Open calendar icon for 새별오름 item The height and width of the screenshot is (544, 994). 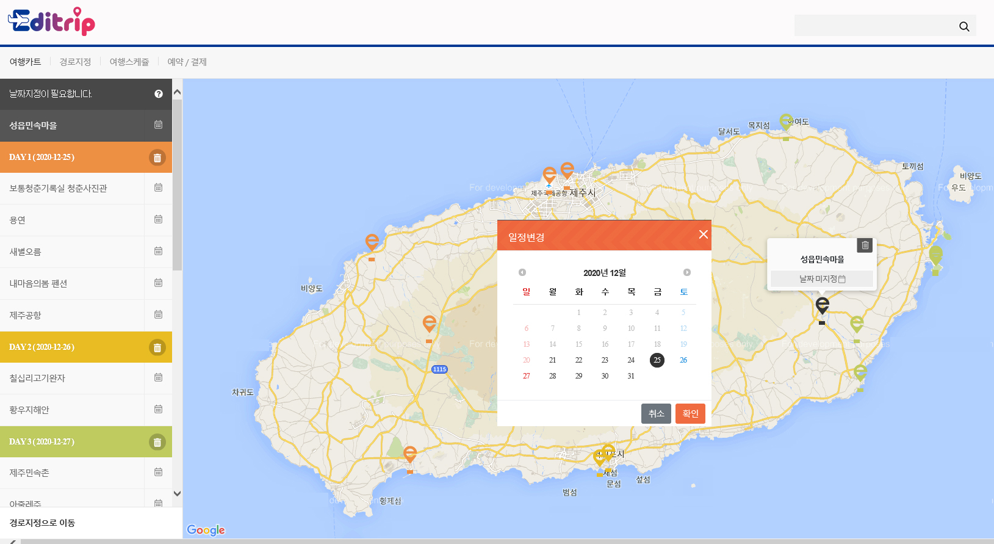(158, 252)
